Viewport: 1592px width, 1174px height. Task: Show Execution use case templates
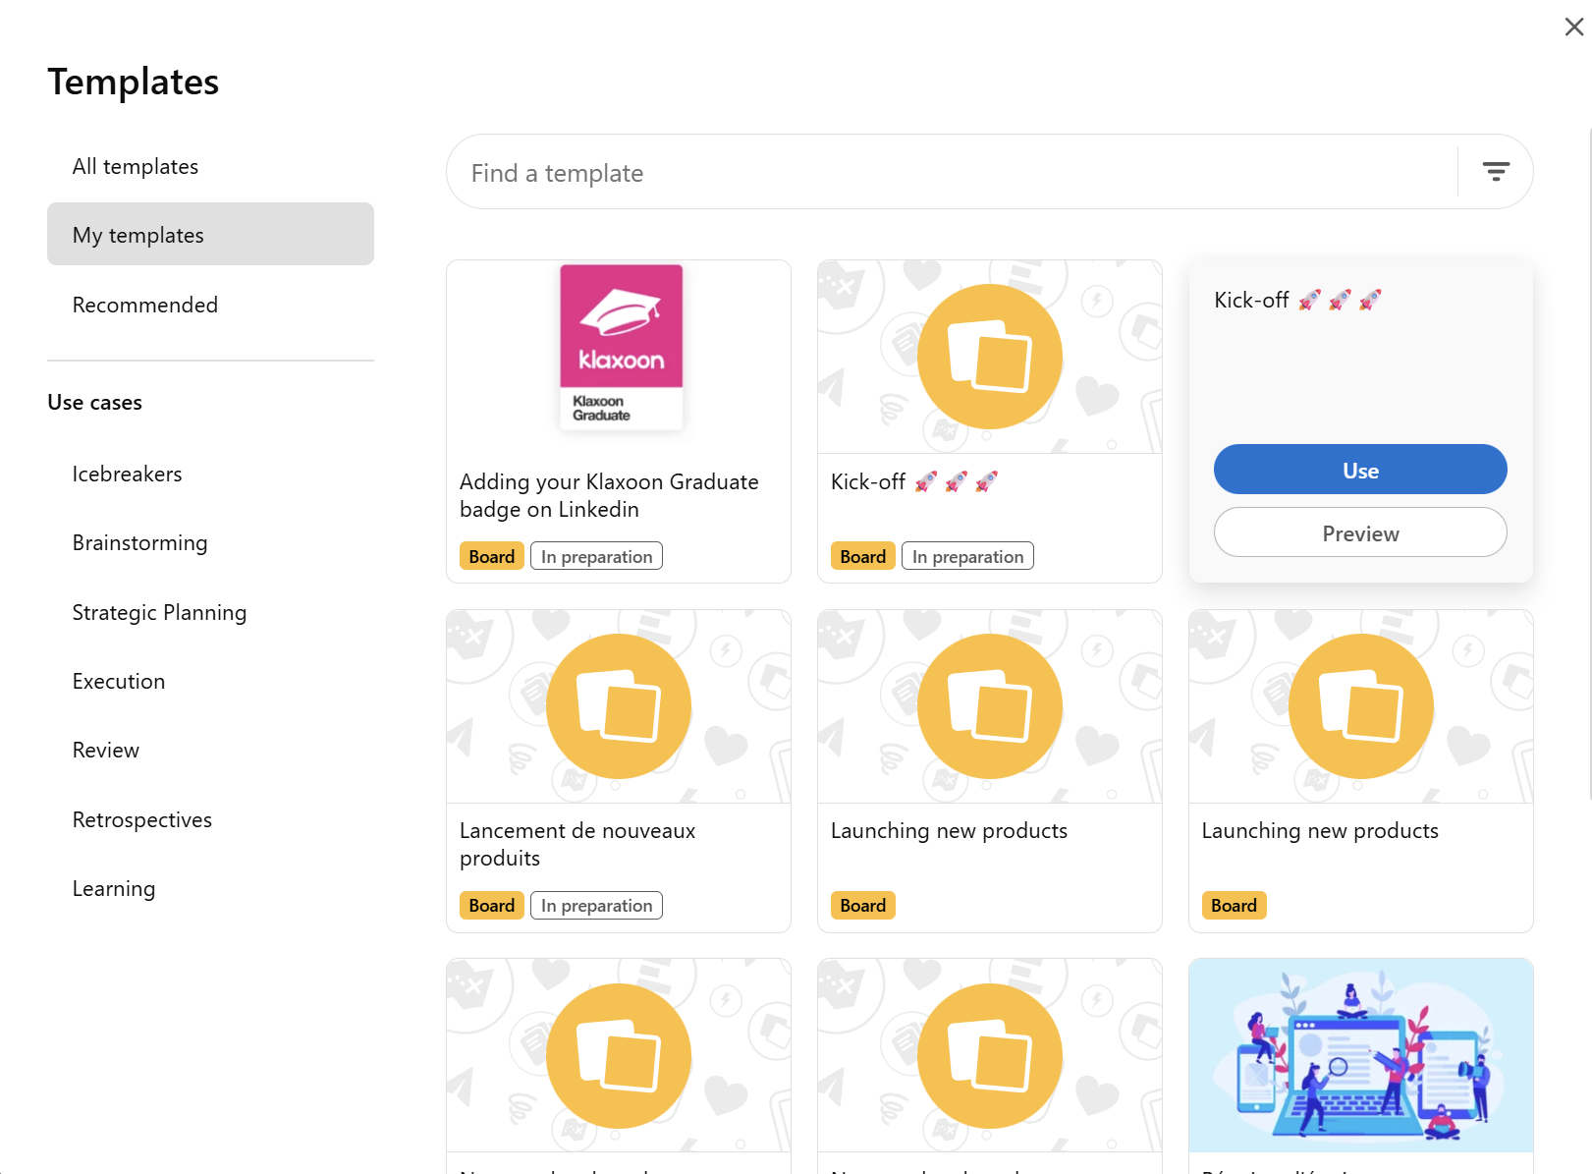pos(119,682)
